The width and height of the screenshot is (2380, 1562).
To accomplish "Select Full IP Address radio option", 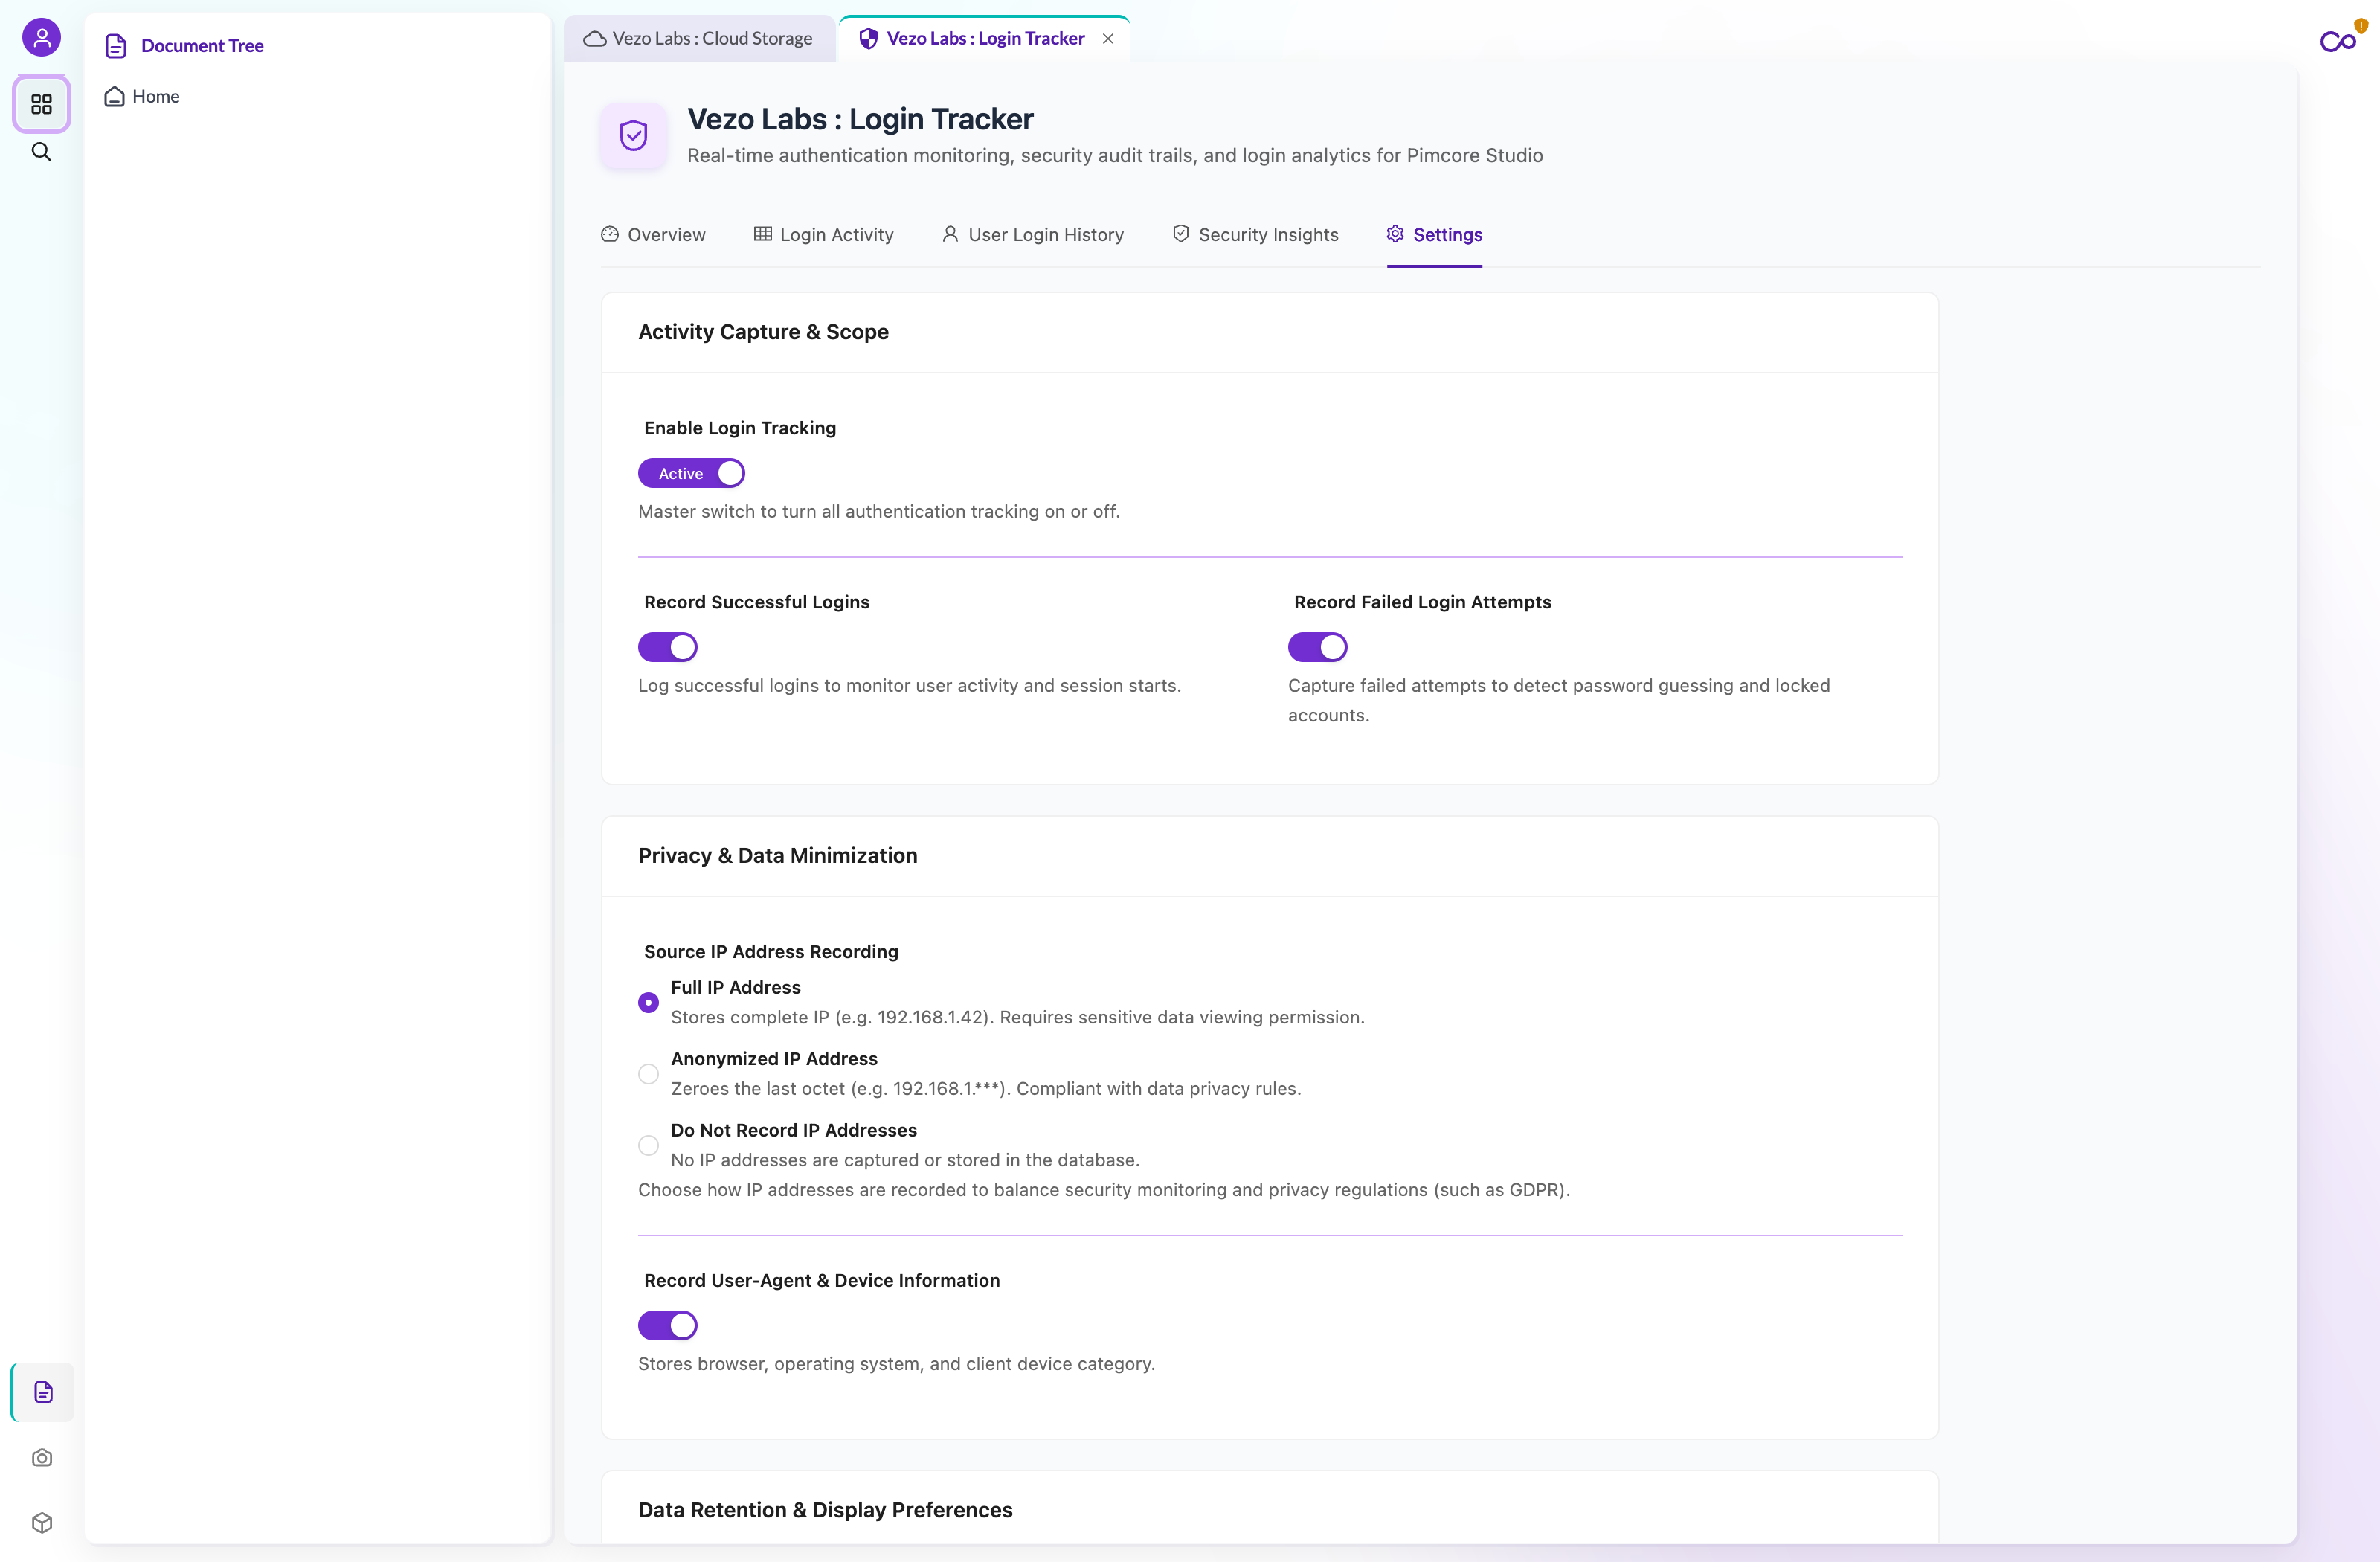I will [x=648, y=1002].
